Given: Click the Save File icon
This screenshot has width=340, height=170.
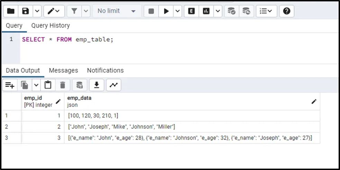Looking at the screenshot, I should tap(25, 11).
